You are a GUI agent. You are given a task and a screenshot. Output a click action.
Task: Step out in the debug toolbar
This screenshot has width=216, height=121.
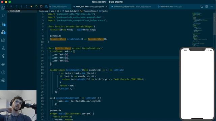26,6
